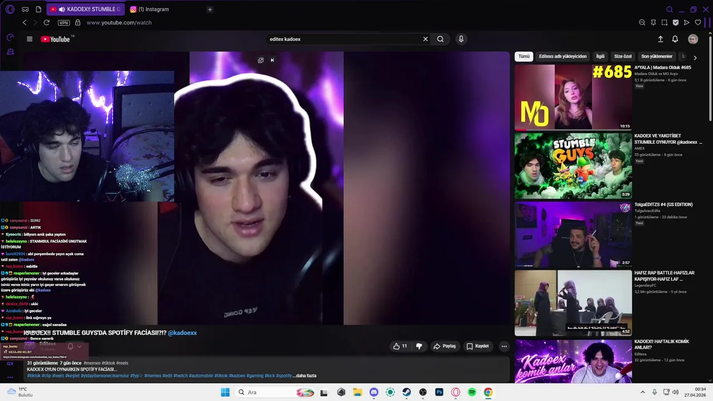This screenshot has height=401, width=713.
Task: Clear the YouTube search text
Action: (426, 39)
